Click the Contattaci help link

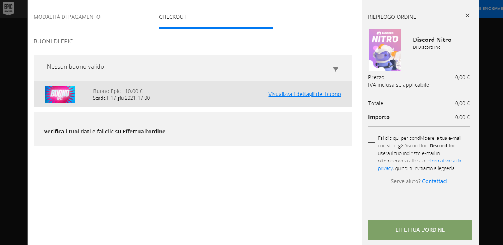(x=434, y=181)
